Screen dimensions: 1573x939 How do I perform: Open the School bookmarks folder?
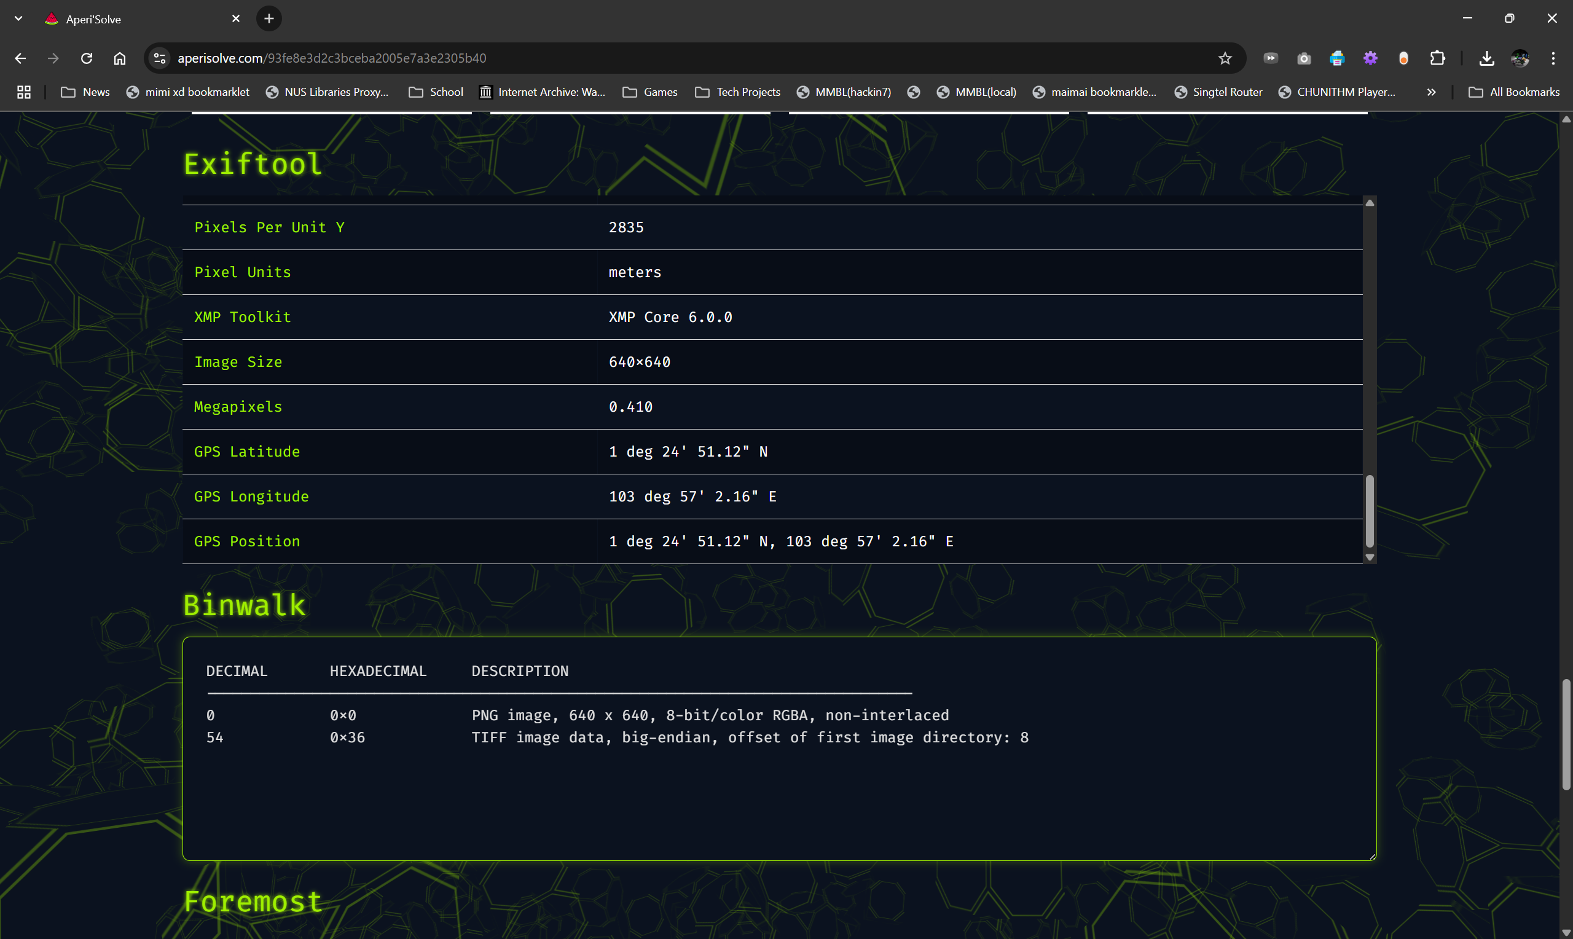pyautogui.click(x=436, y=92)
